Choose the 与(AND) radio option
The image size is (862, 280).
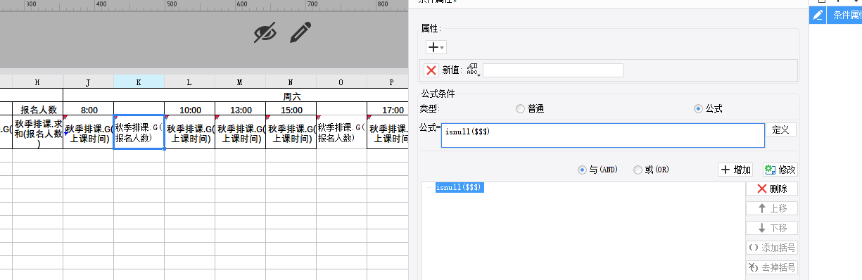tap(597, 170)
